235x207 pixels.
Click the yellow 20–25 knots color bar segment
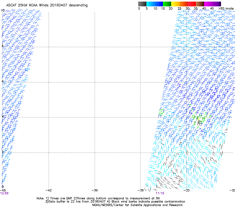175,4
